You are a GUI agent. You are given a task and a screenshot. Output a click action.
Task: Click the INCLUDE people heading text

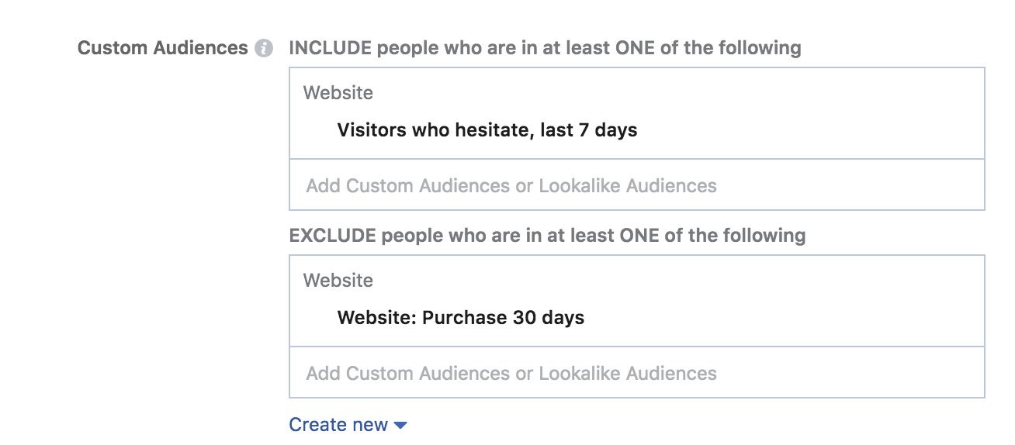[x=545, y=48]
